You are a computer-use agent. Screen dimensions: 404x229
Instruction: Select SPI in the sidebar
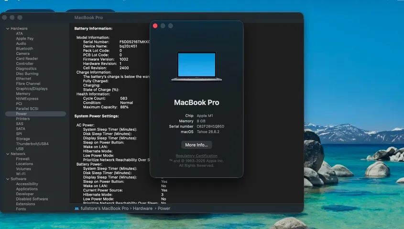click(19, 134)
